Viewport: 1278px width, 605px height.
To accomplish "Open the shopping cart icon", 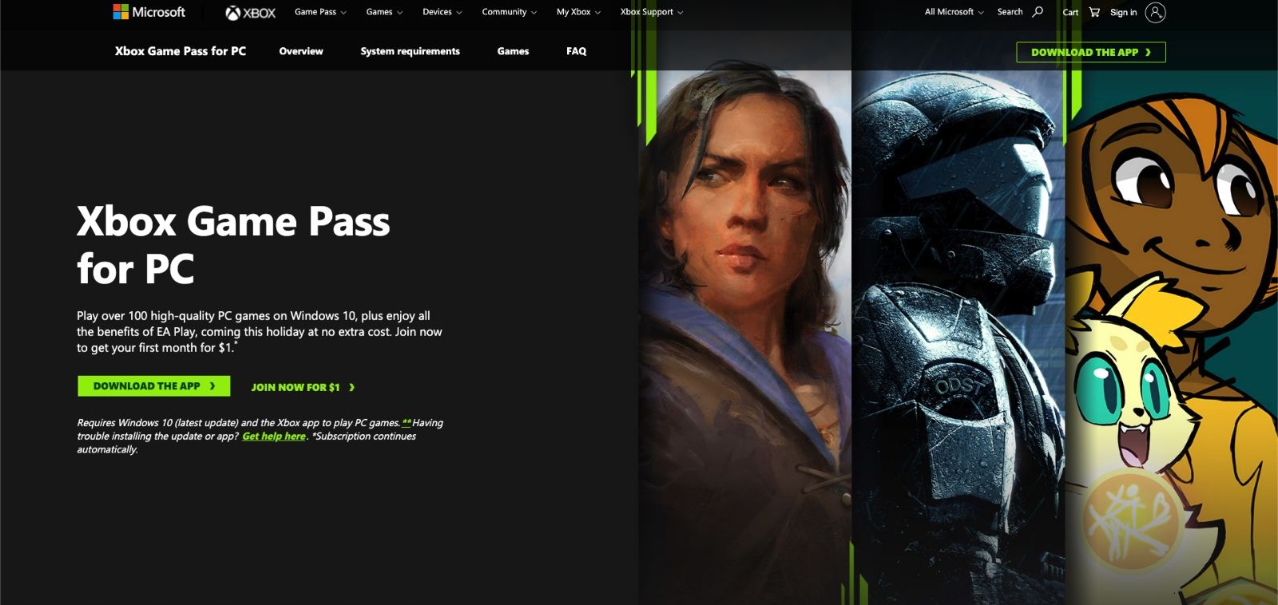I will (x=1094, y=12).
